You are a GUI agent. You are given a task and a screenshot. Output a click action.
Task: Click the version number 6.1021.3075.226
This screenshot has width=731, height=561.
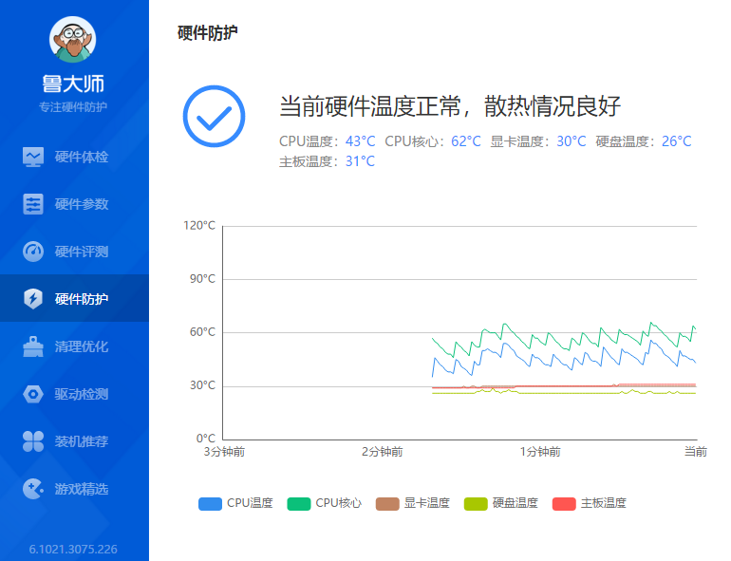[x=73, y=550]
